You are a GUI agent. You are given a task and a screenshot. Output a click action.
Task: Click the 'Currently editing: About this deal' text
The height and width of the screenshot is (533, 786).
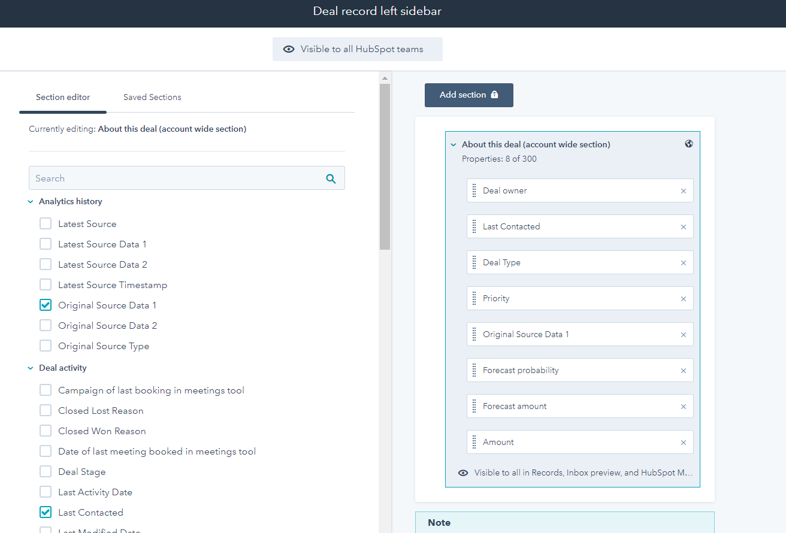pyautogui.click(x=137, y=129)
